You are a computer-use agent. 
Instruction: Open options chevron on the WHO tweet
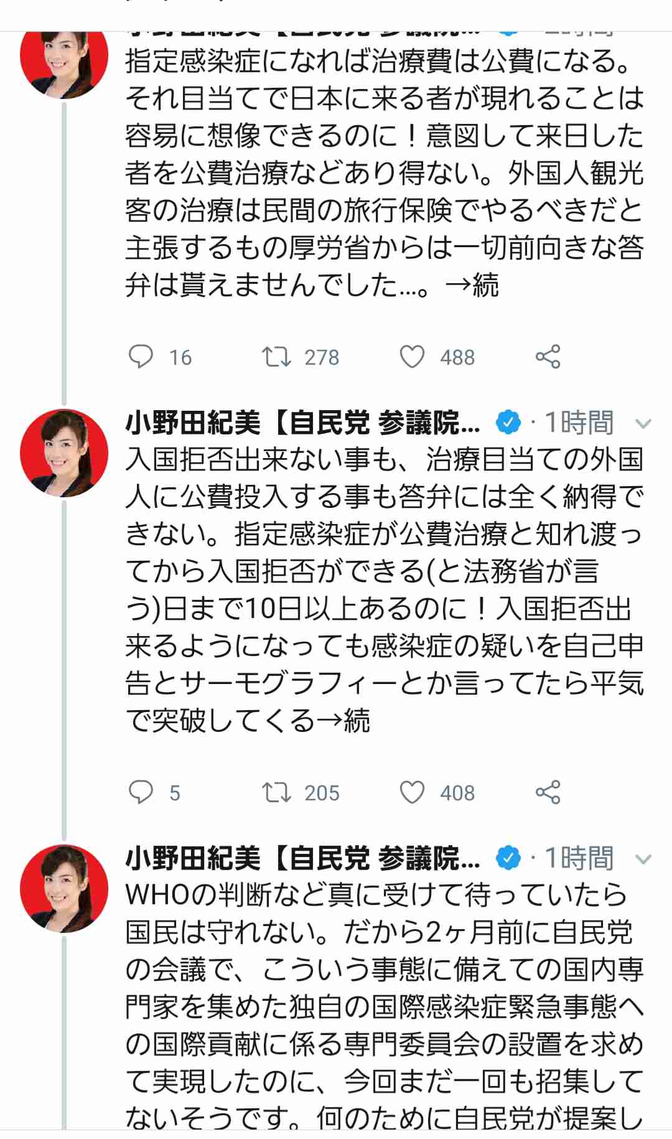[643, 860]
